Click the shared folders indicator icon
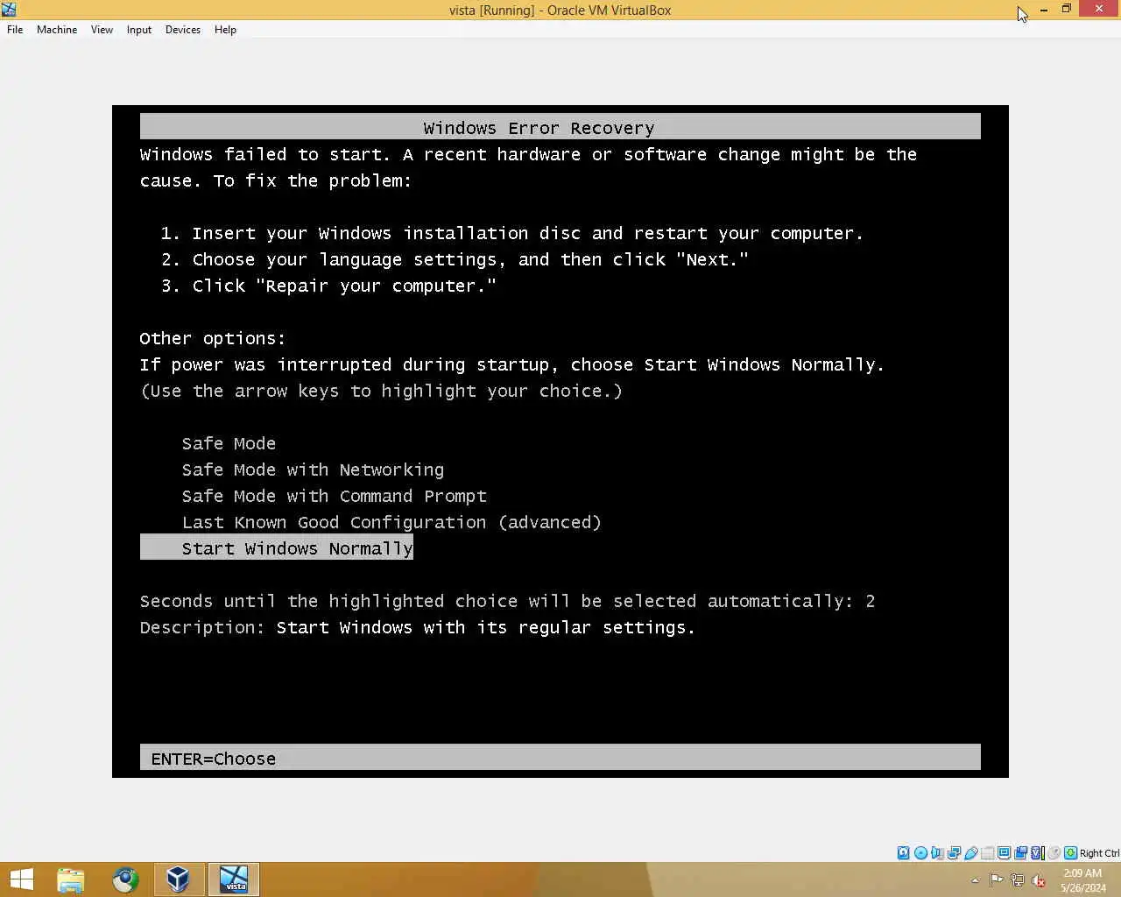 (x=988, y=852)
